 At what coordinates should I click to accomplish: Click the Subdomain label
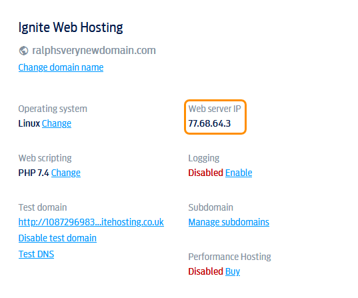pyautogui.click(x=211, y=207)
